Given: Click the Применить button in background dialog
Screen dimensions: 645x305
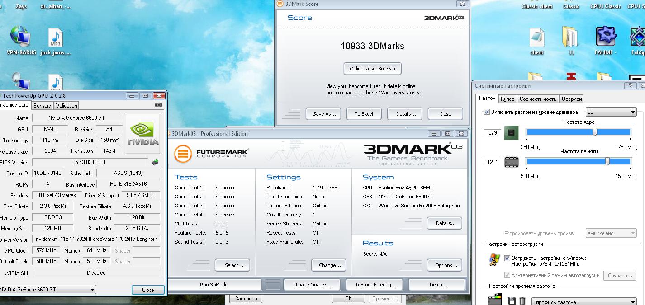Looking at the screenshot, I should 385,299.
